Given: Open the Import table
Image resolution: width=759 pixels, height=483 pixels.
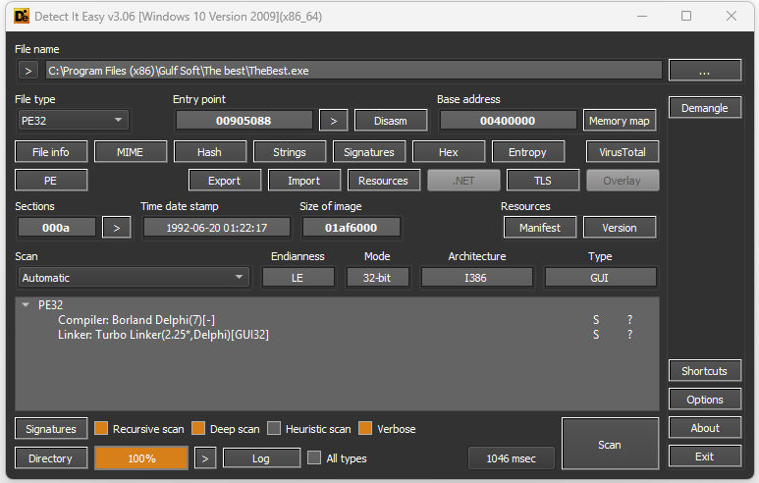Looking at the screenshot, I should pyautogui.click(x=304, y=181).
